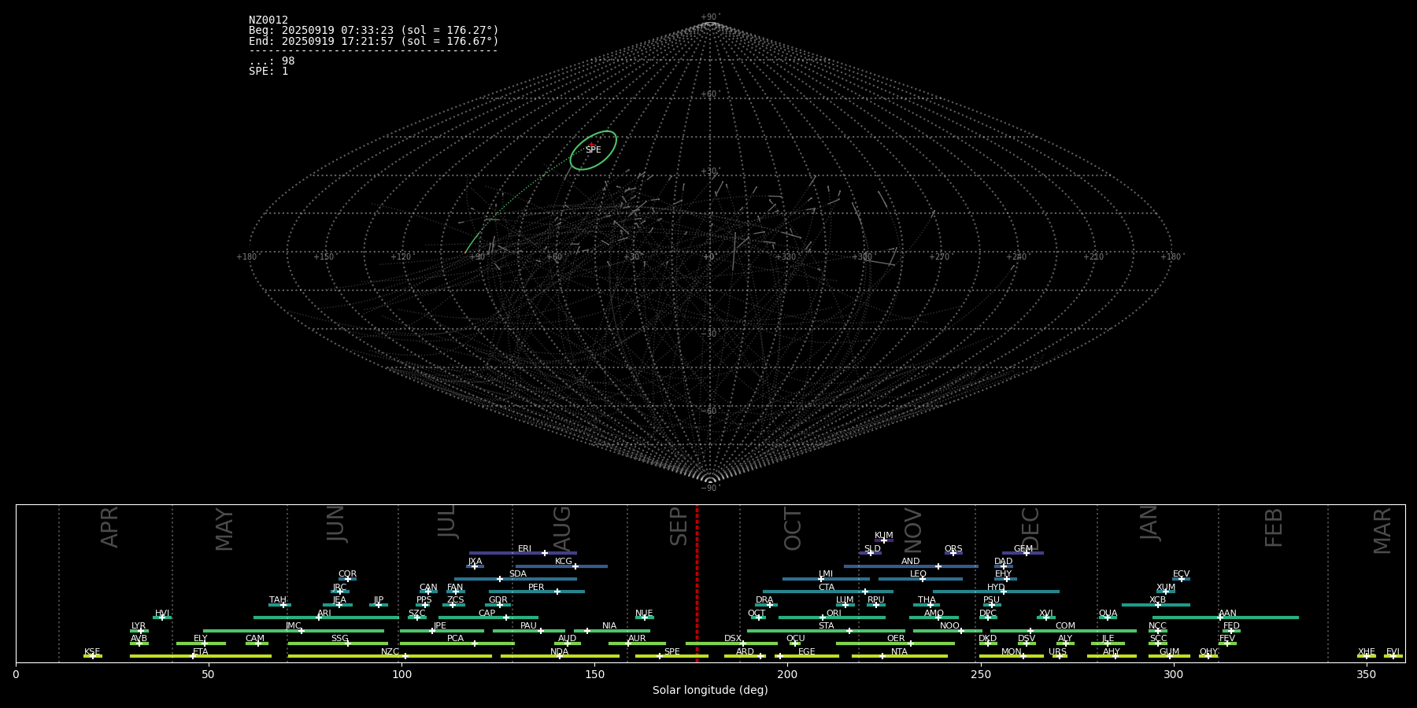This screenshot has height=708, width=1417.
Task: Click the DRA shower label in timeline
Action: click(764, 599)
